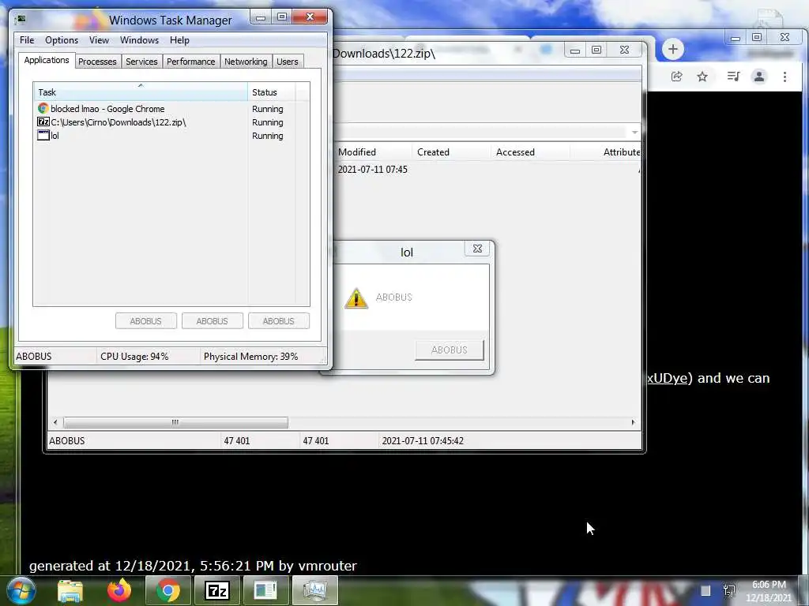
Task: Follow the xUDye link on the web page
Action: tap(667, 378)
